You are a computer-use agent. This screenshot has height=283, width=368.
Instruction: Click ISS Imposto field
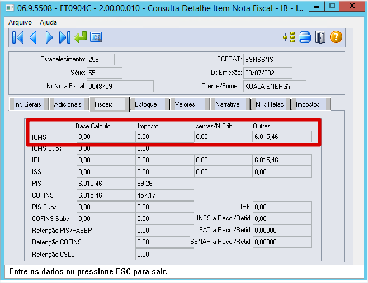point(164,172)
